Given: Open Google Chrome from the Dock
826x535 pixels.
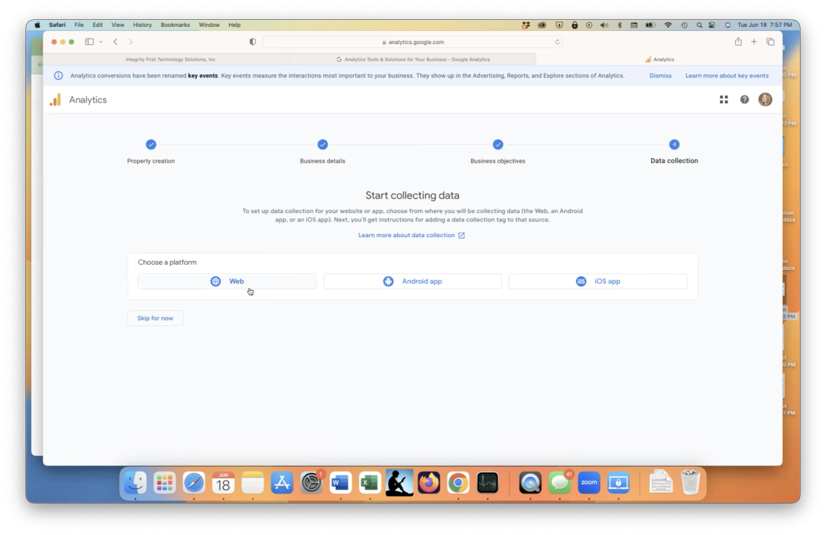Looking at the screenshot, I should tap(458, 483).
